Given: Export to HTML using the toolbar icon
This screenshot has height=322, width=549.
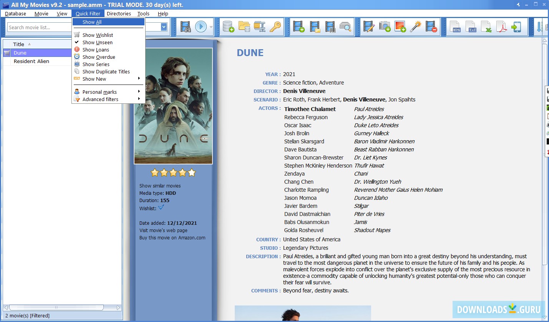Looking at the screenshot, I should tap(456, 27).
